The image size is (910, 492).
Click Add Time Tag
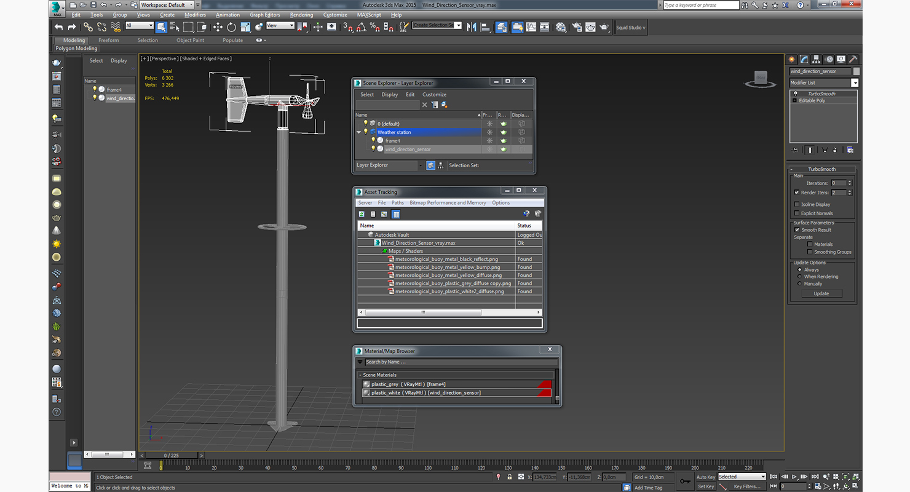pyautogui.click(x=648, y=488)
